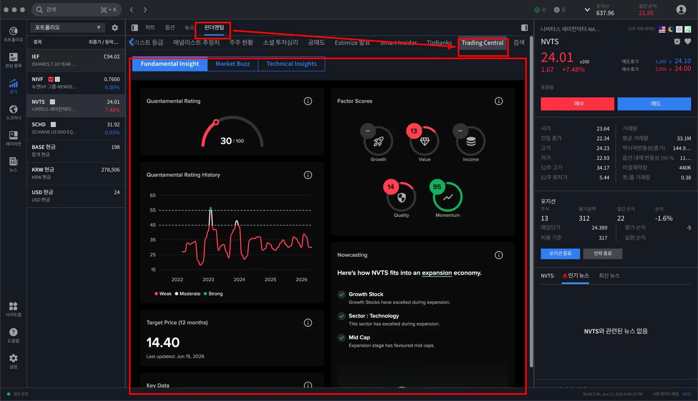Open info for Nowcasting
Image resolution: width=698 pixels, height=401 pixels.
[499, 255]
